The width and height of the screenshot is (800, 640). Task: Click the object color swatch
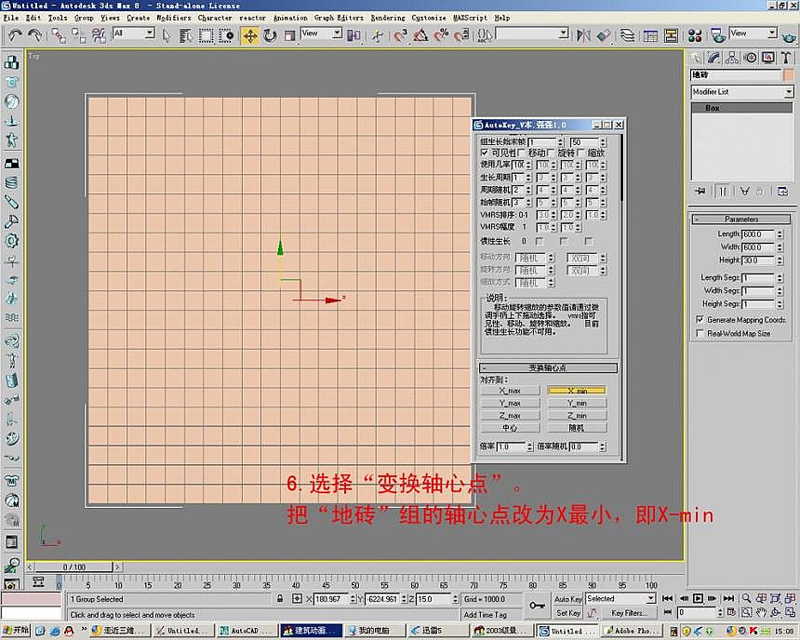789,74
